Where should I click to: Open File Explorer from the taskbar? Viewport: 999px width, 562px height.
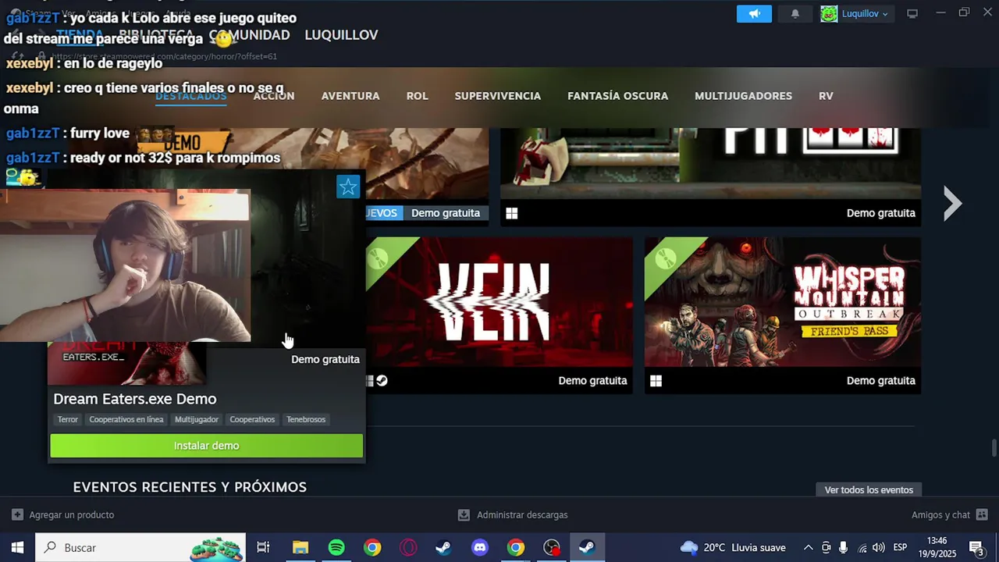(x=300, y=548)
